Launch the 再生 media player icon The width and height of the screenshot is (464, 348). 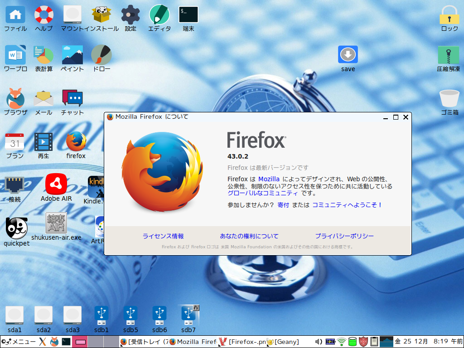43,142
